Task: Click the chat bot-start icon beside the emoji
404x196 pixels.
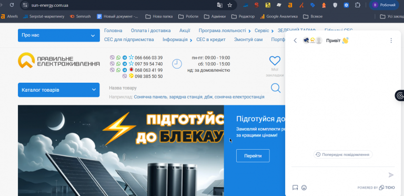Action: tap(295, 188)
